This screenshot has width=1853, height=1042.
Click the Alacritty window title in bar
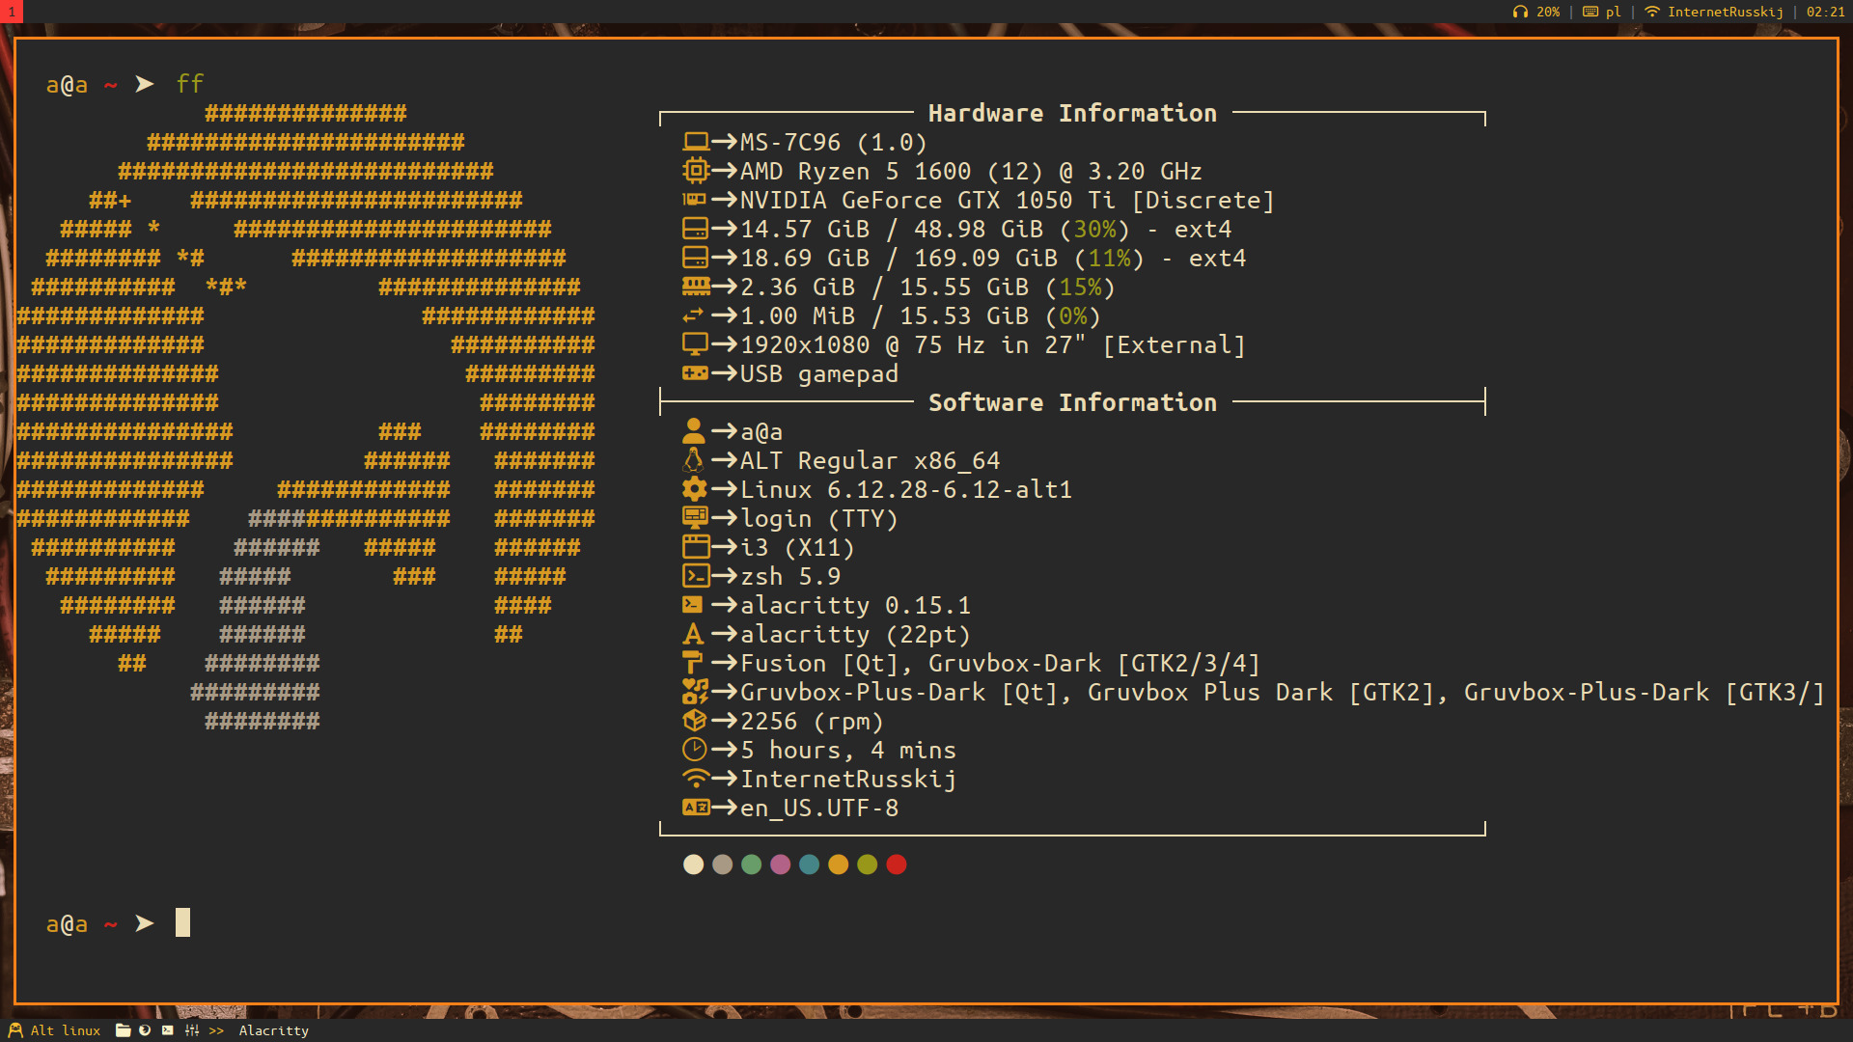click(274, 1030)
